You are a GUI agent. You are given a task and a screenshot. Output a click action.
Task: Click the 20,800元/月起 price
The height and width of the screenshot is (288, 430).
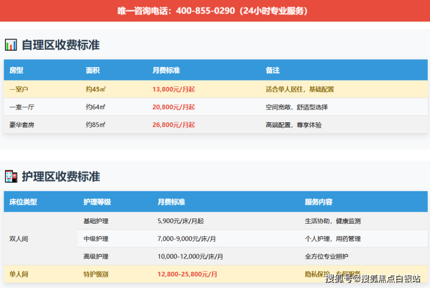point(173,107)
